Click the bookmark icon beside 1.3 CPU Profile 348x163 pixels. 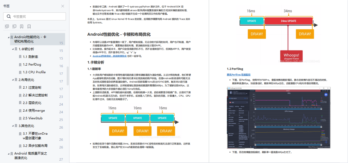coord(20,72)
